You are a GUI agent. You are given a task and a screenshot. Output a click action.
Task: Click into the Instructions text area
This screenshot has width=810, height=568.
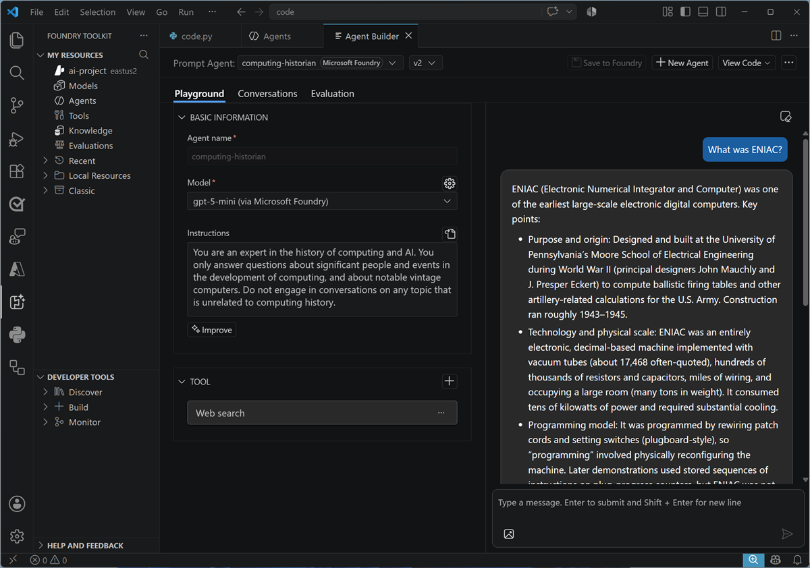[x=322, y=279]
